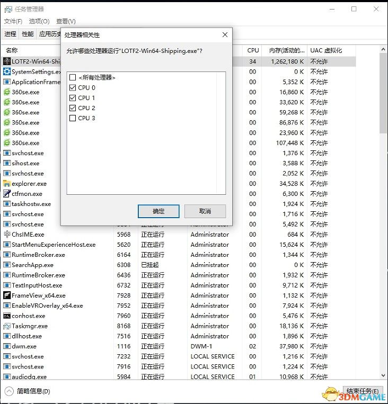This screenshot has height=404, width=388.
Task: Click the 360se.exe icon using 86,876 K
Action: (x=7, y=122)
